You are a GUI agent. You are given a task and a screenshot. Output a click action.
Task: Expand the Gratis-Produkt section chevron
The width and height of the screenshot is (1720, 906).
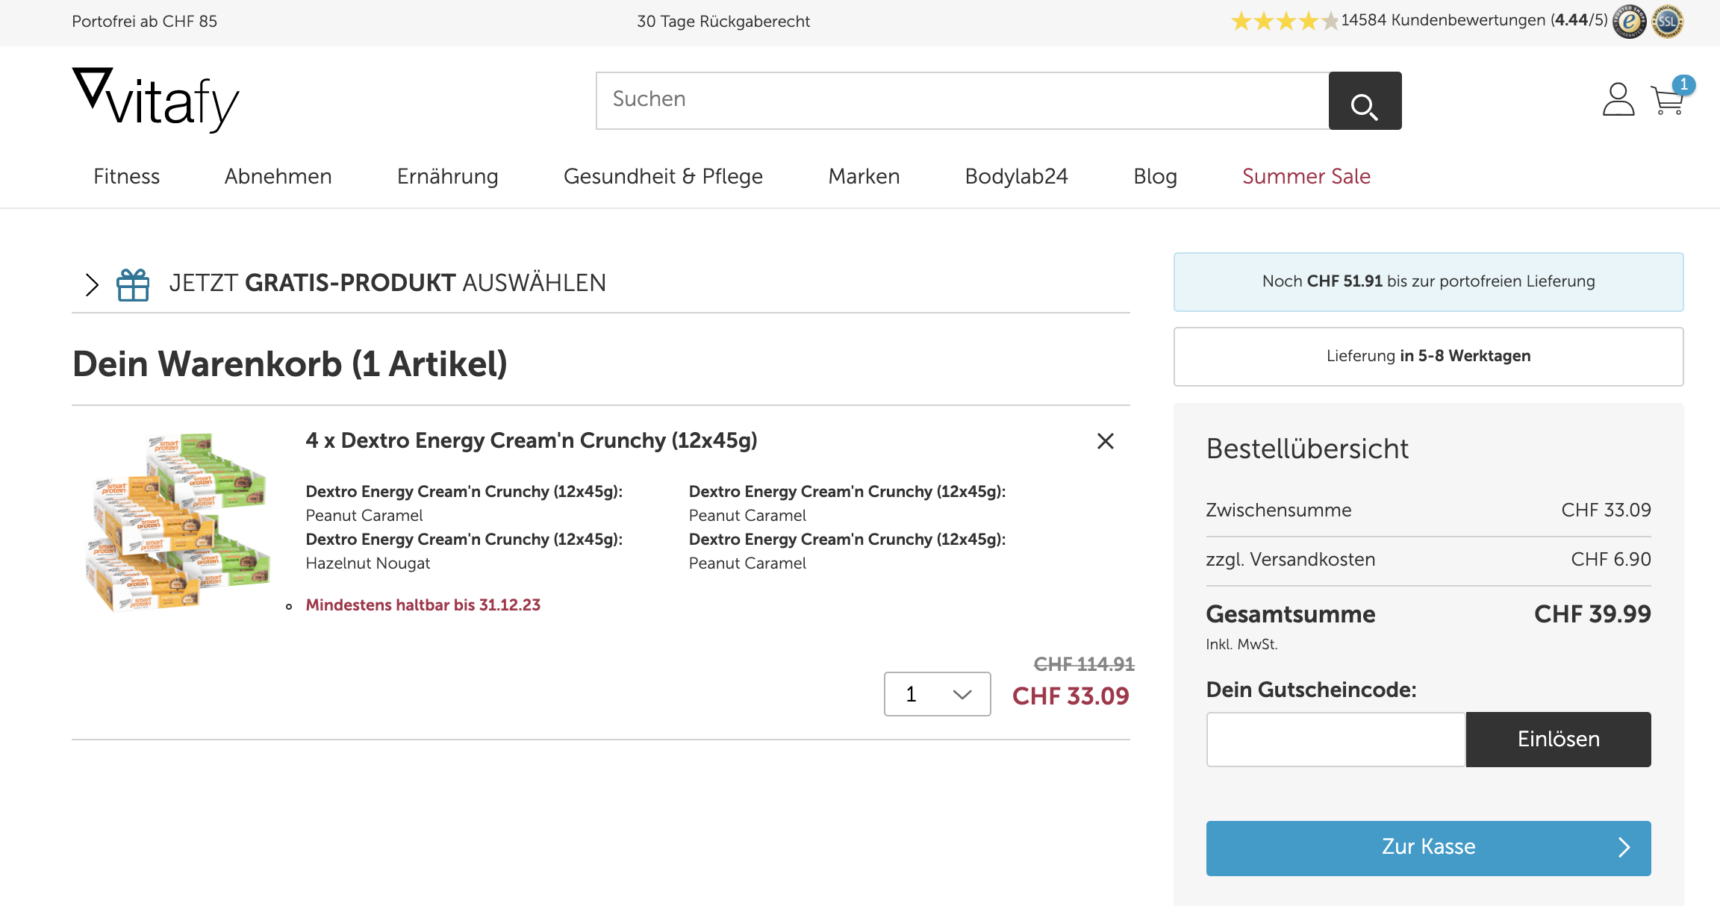[x=92, y=284]
